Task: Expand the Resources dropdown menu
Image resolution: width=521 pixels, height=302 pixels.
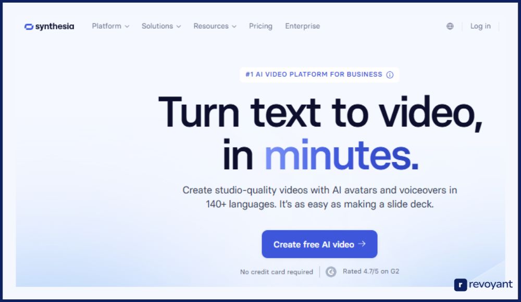Action: pos(215,26)
